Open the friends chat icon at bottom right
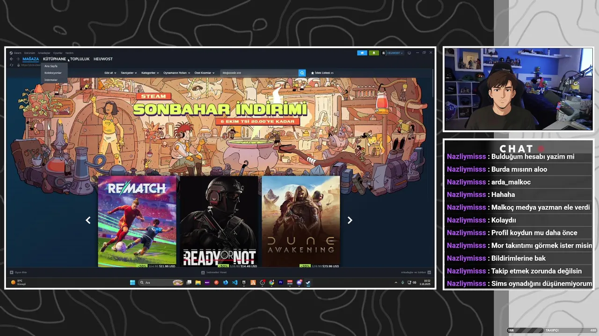Viewport: 599px width, 336px height. pyautogui.click(x=429, y=272)
